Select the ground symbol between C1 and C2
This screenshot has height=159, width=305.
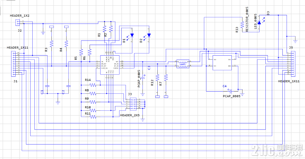[58, 102]
